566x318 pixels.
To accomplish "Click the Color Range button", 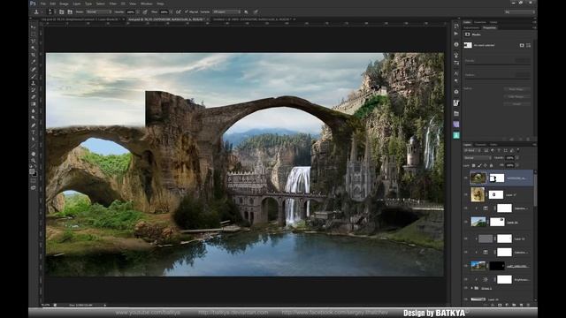I will (x=516, y=96).
